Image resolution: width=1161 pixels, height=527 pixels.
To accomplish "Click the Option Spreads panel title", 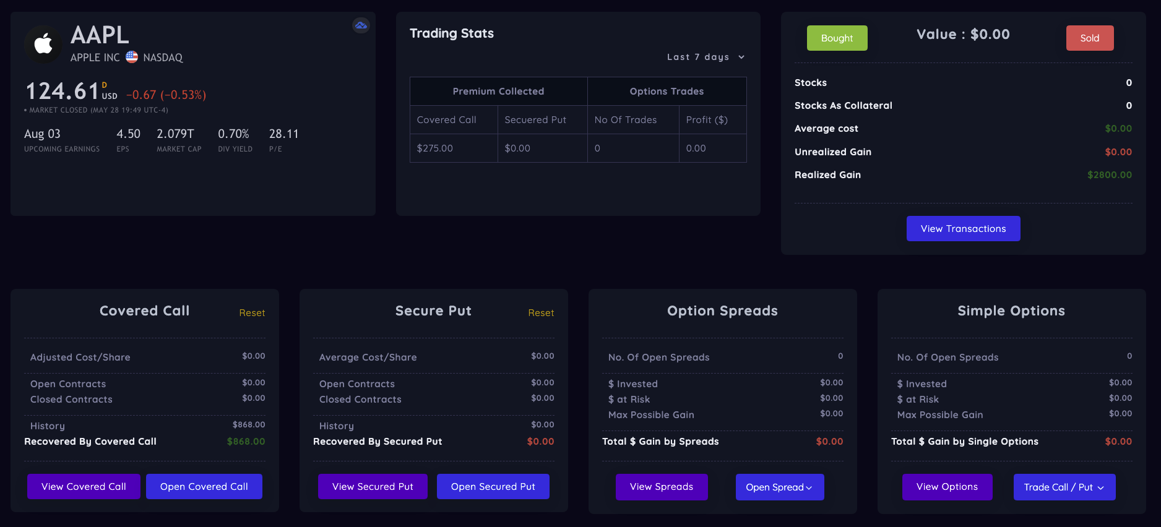I will 723,311.
